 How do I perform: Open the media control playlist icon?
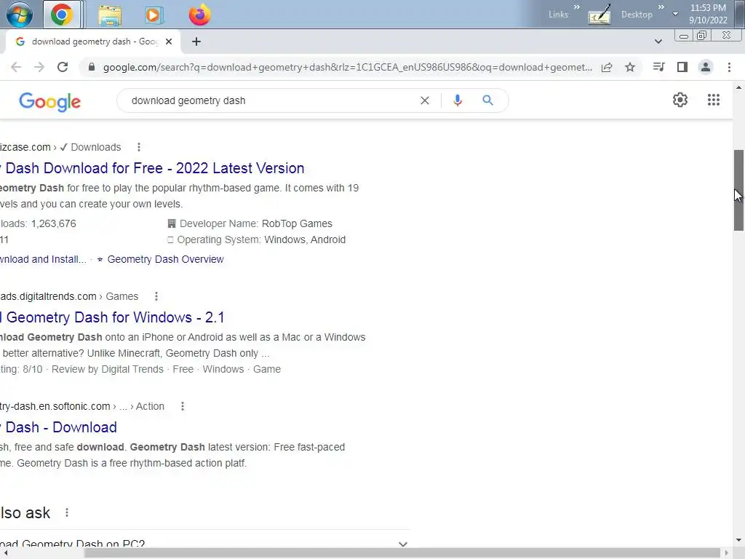click(x=658, y=67)
